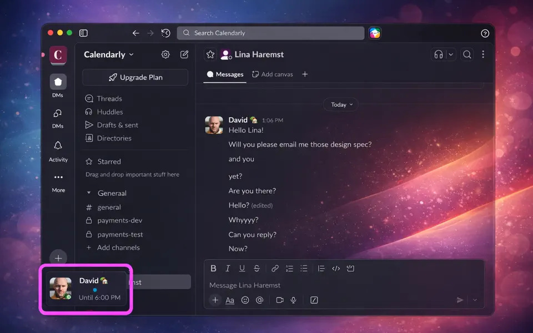Image resolution: width=533 pixels, height=333 pixels.
Task: Compose a new message with pencil icon
Action: coord(184,54)
